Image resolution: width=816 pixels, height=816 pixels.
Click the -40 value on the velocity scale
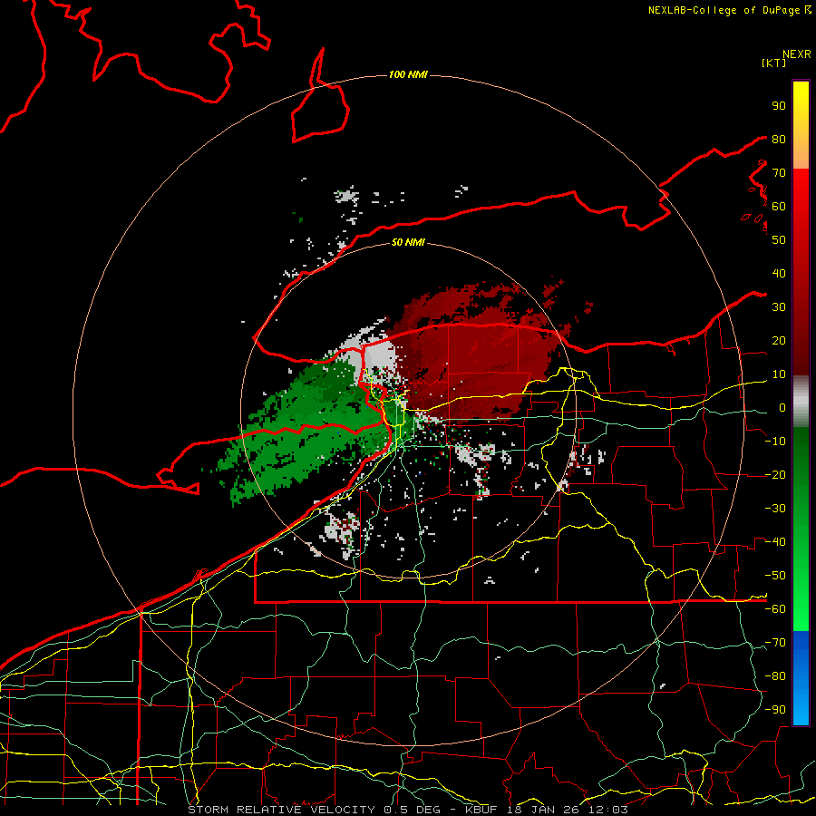point(775,542)
